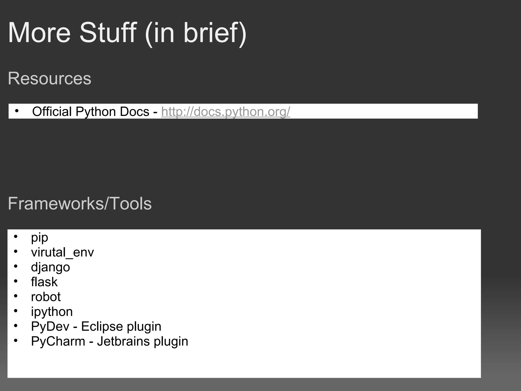Click "PyCharm - Jetbrains plugin" item
Screen dimensions: 521x391
click(x=110, y=341)
